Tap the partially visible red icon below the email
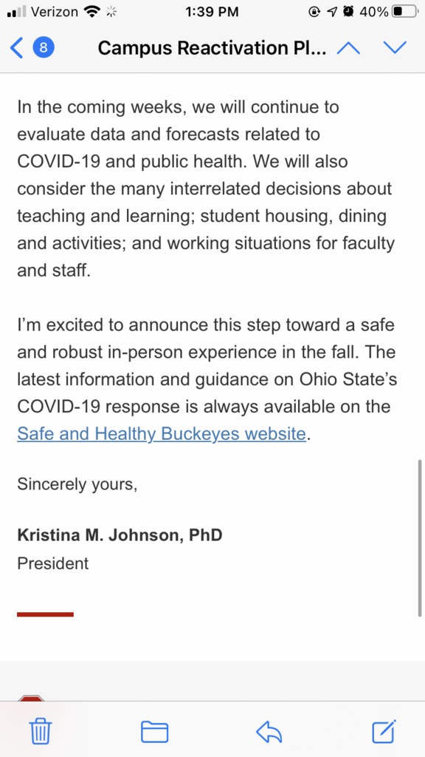The width and height of the screenshot is (425, 757). point(31,698)
